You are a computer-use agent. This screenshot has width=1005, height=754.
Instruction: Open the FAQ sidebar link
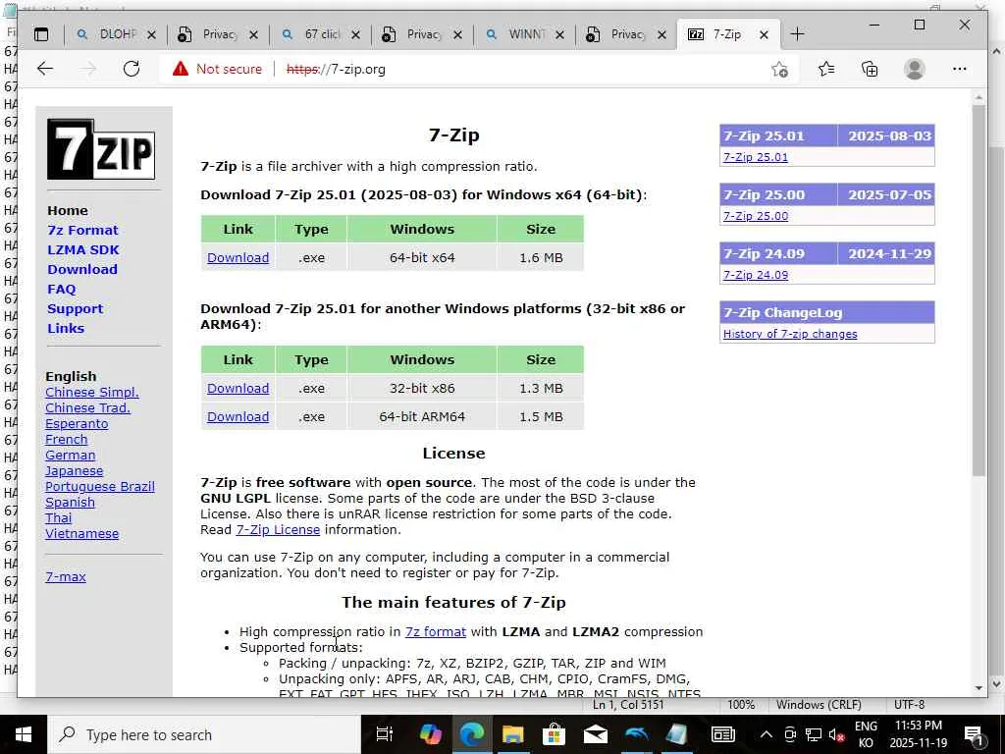(x=62, y=290)
